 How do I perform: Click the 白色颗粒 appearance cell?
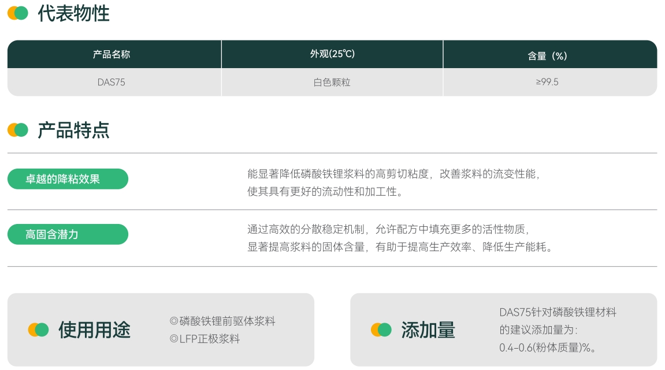(x=332, y=82)
